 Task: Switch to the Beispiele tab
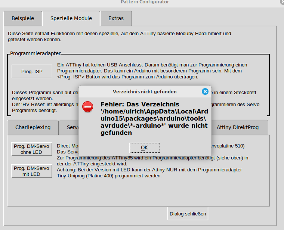(22, 18)
